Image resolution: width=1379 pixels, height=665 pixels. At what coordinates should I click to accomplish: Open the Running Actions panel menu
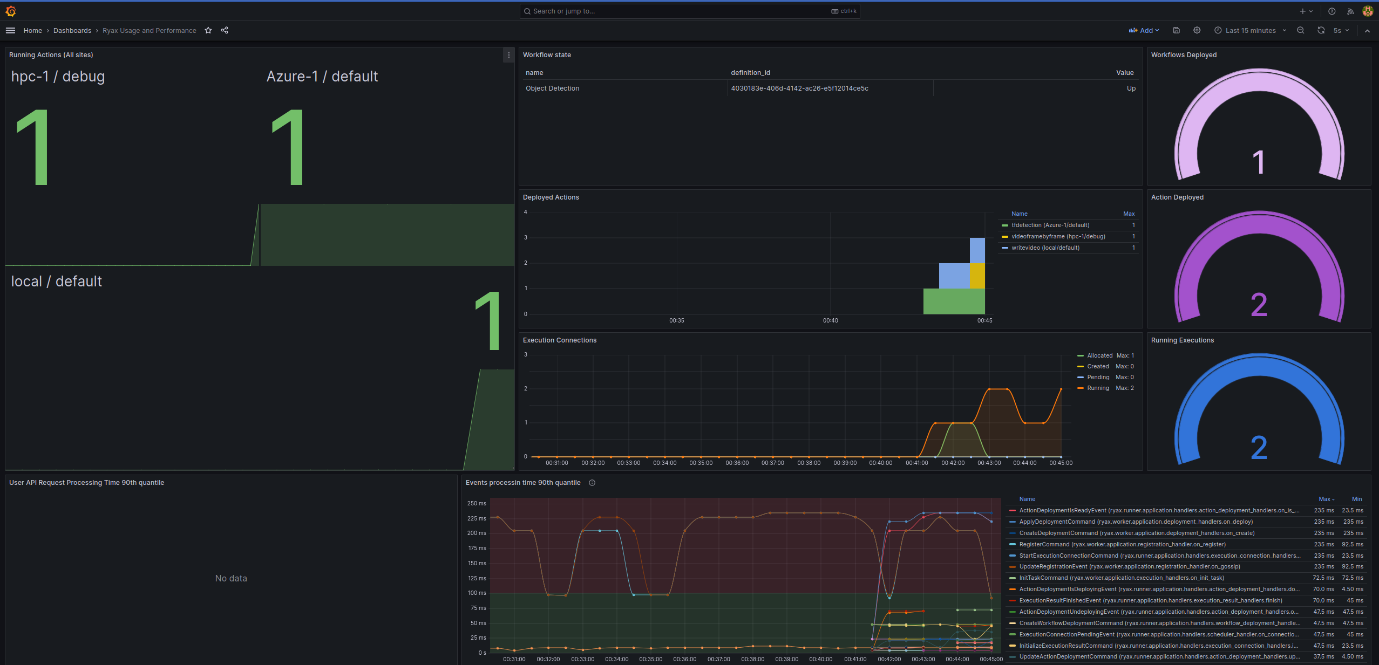(x=508, y=54)
